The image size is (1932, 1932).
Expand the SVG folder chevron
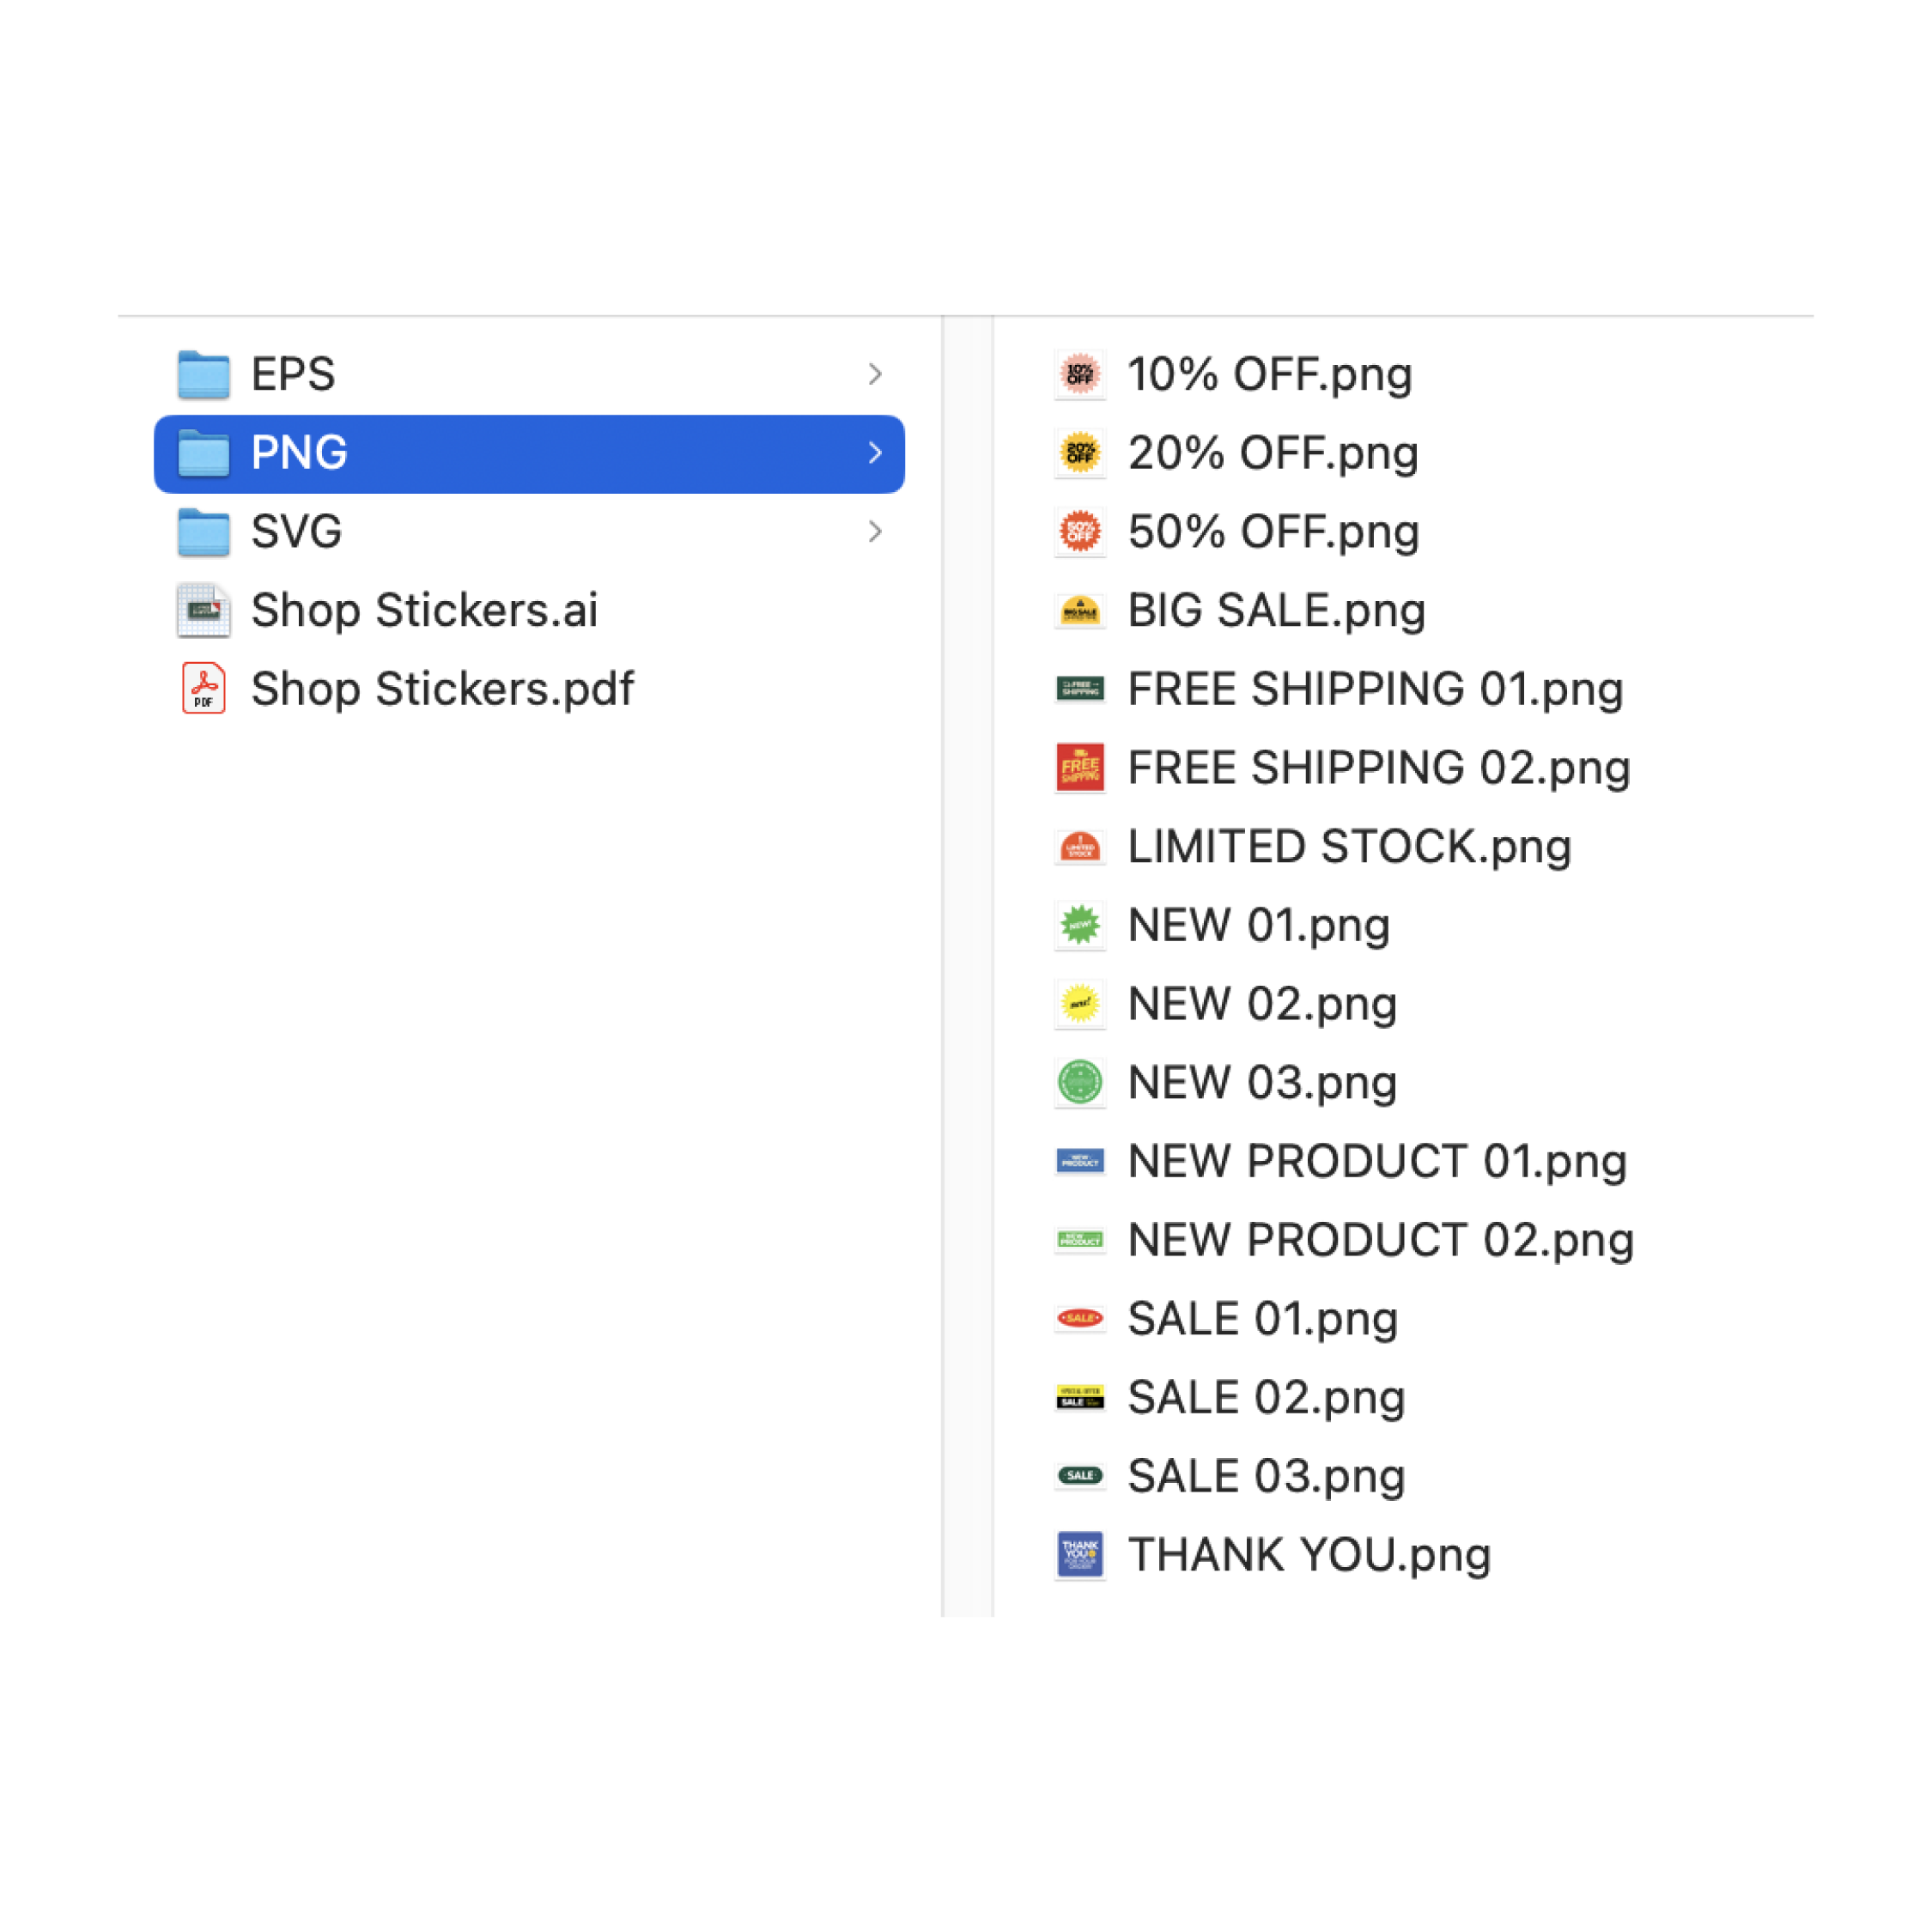tap(875, 532)
